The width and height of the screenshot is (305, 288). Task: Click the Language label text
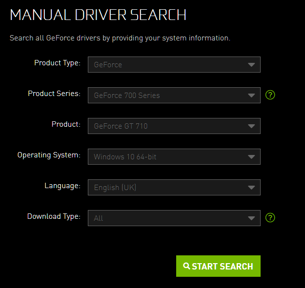coord(62,186)
